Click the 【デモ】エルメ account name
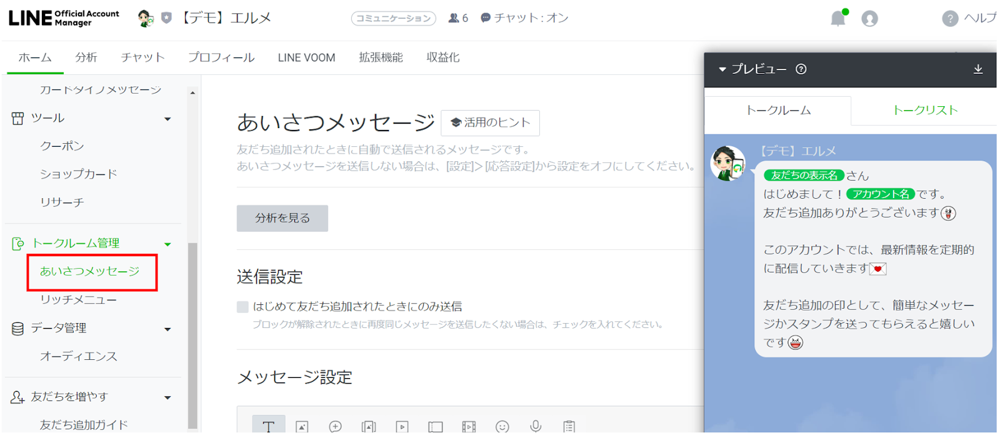Screen dimensions: 1000x438 point(226,18)
